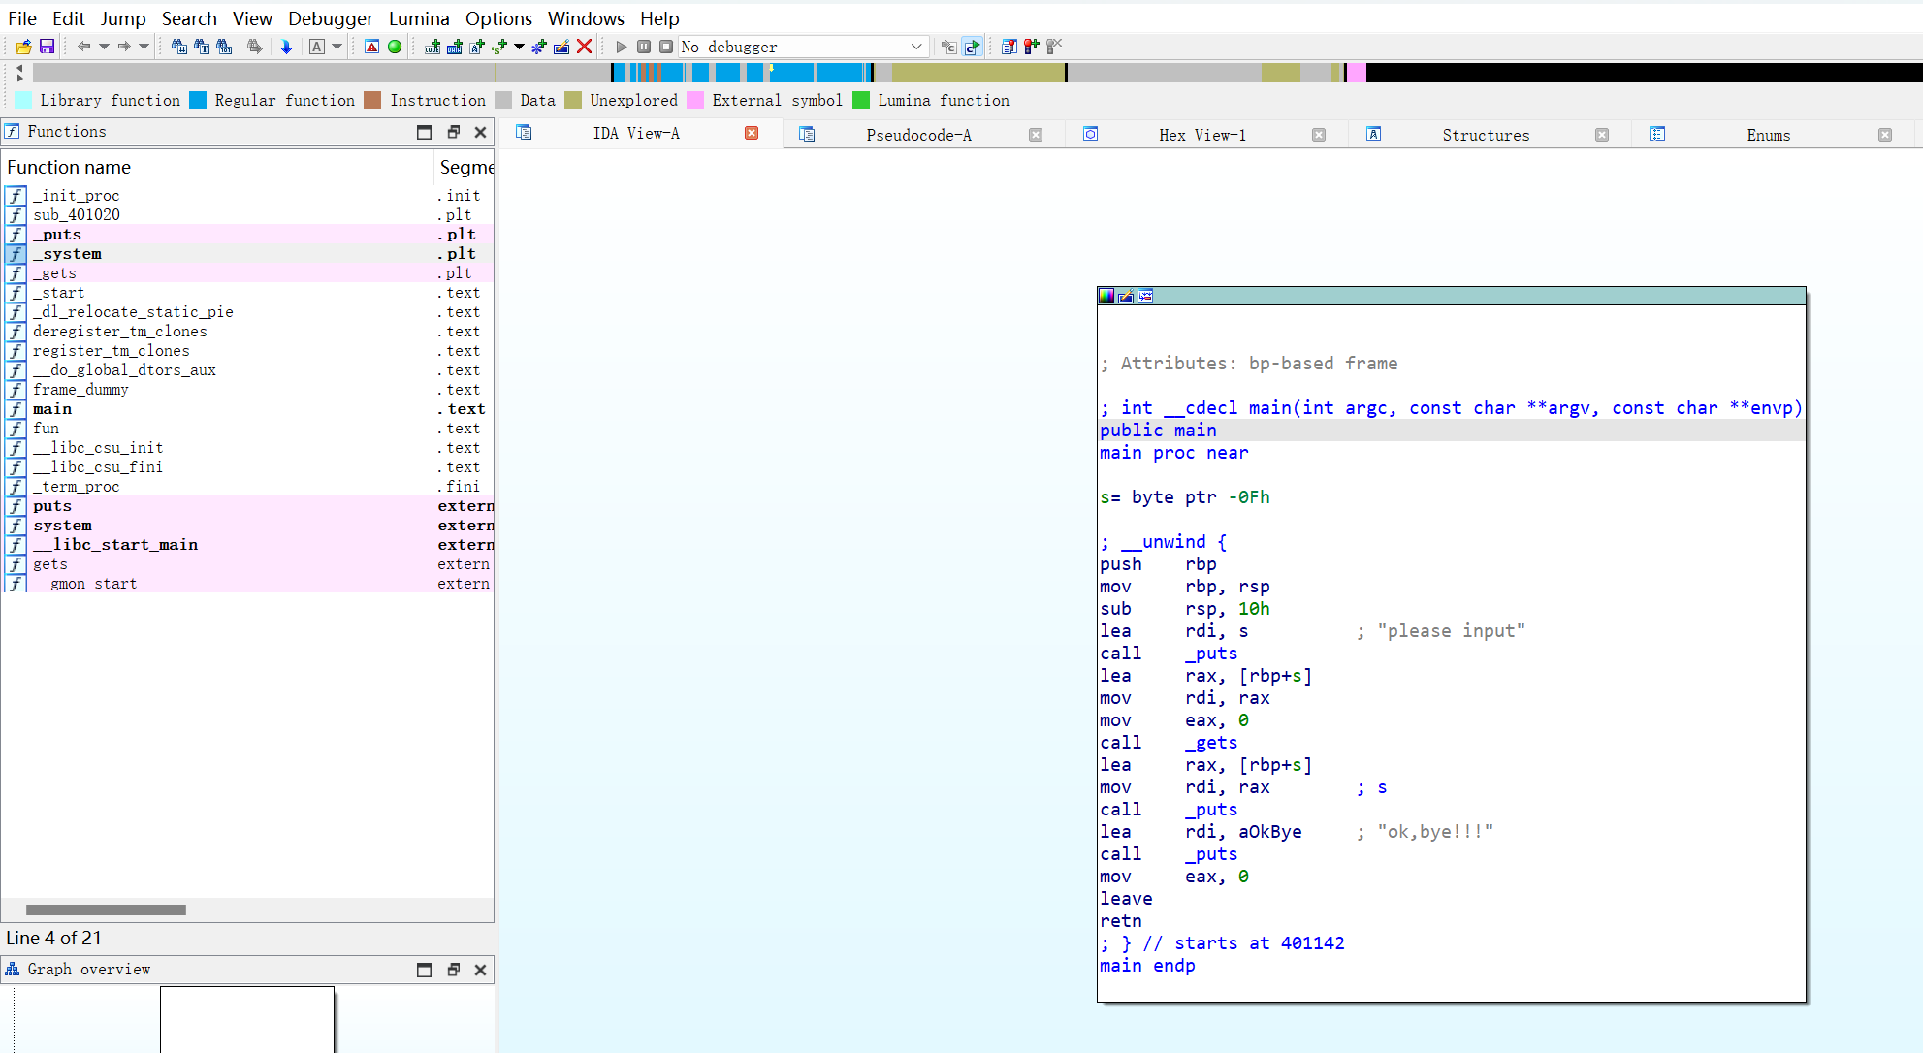Click the jump back arrow
1923x1053 pixels.
(x=83, y=46)
